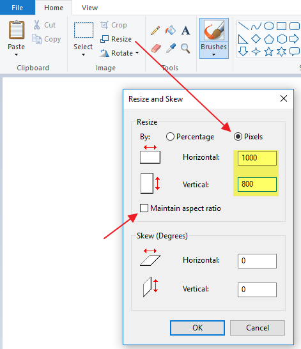Click Cancel in Resize and Skew
This screenshot has width=301, height=349.
click(x=258, y=328)
